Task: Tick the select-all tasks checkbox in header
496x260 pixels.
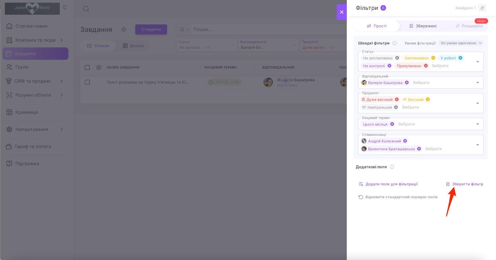Action: [x=87, y=67]
